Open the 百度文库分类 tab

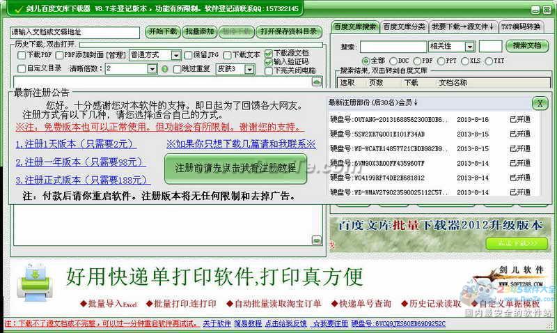pyautogui.click(x=404, y=26)
